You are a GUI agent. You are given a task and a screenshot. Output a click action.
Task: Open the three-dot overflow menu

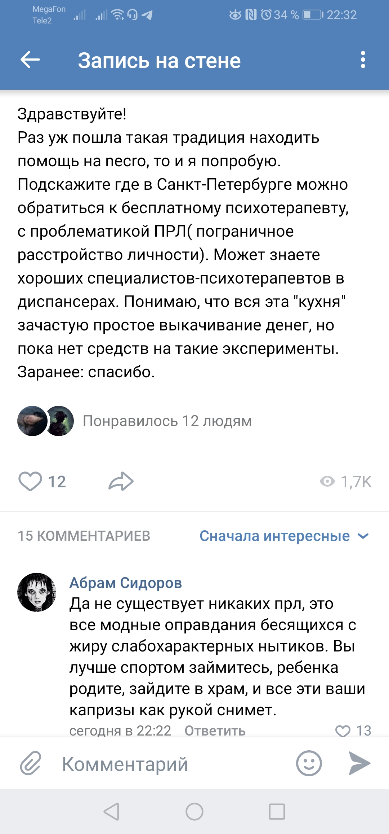363,60
